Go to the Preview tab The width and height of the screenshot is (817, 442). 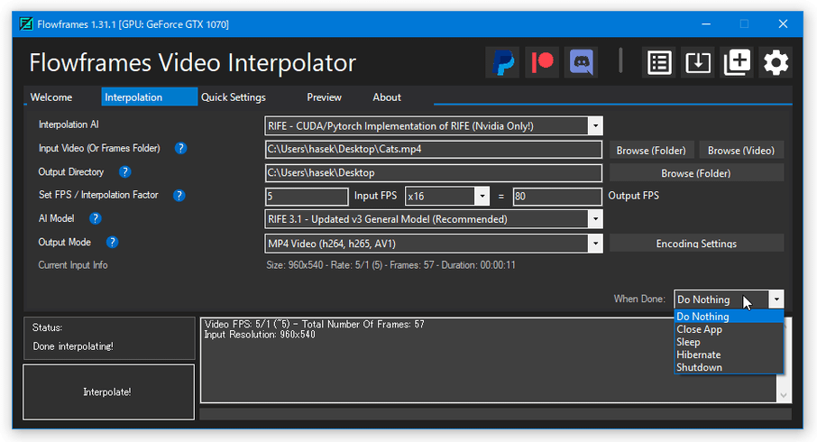coord(324,97)
